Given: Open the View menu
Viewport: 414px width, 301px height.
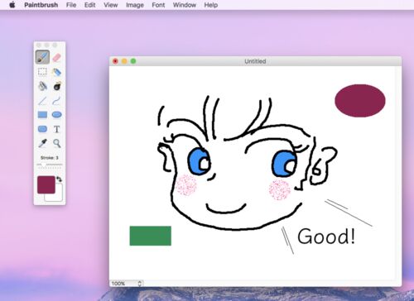Looking at the screenshot, I should click(x=111, y=5).
